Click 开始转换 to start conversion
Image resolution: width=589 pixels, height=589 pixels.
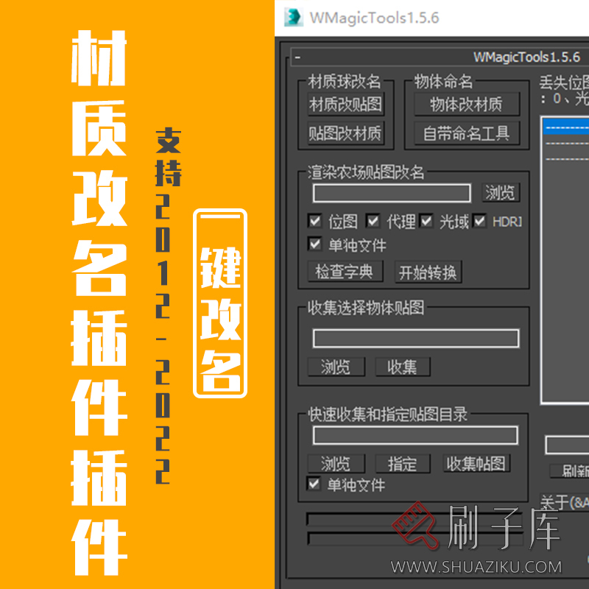point(426,272)
